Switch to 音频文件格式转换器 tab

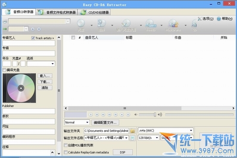57,12
